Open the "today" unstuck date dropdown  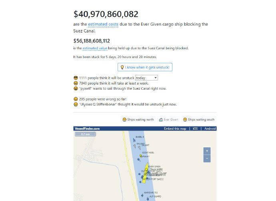(x=147, y=77)
